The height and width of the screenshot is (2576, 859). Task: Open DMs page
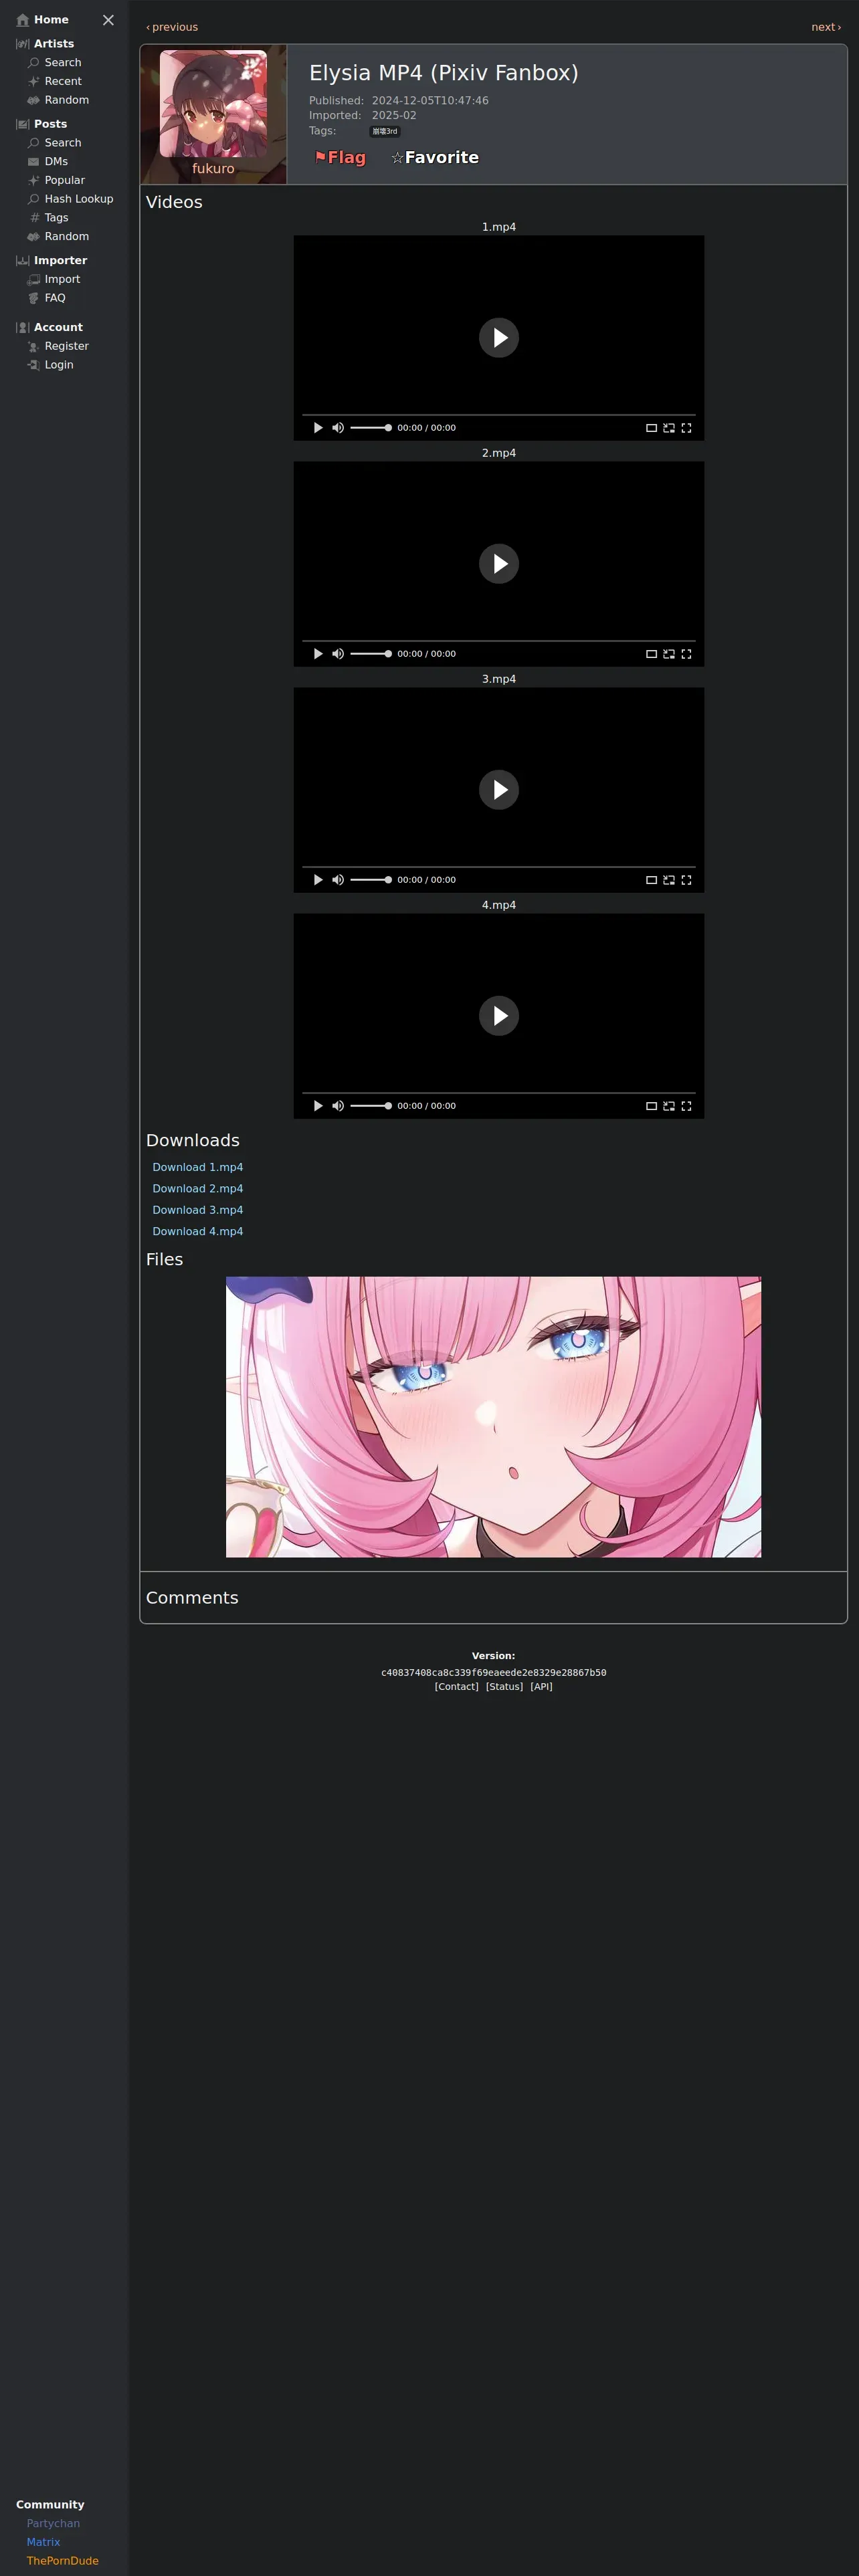pyautogui.click(x=56, y=161)
